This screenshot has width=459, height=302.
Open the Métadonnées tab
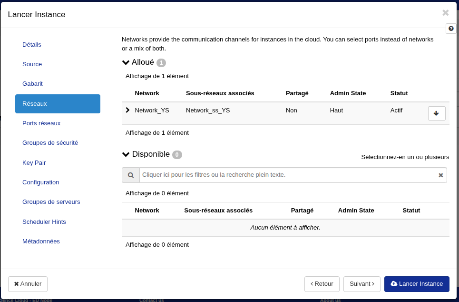tap(41, 242)
